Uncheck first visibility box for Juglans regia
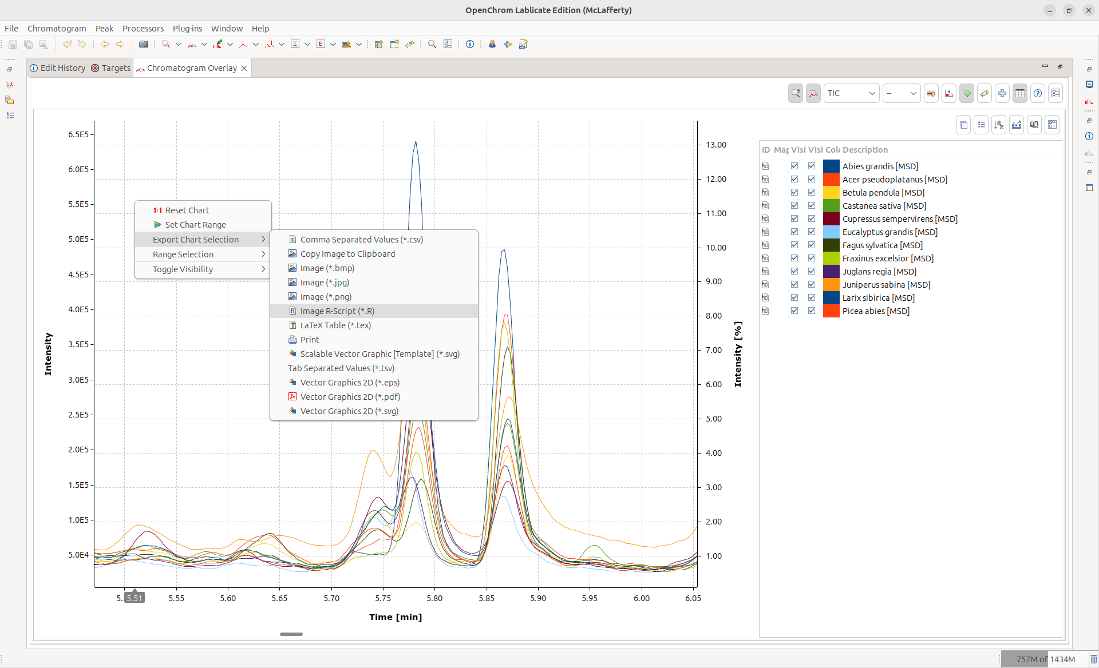Image resolution: width=1099 pixels, height=668 pixels. [794, 271]
